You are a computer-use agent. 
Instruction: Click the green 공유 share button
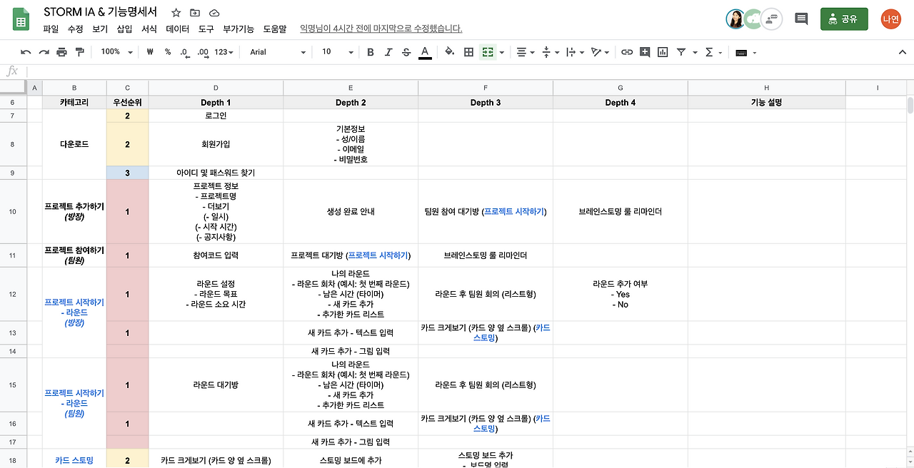click(845, 17)
